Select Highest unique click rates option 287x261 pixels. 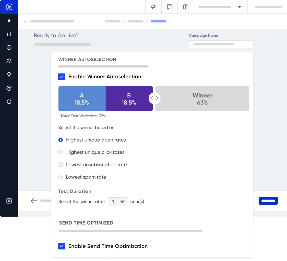(61, 152)
